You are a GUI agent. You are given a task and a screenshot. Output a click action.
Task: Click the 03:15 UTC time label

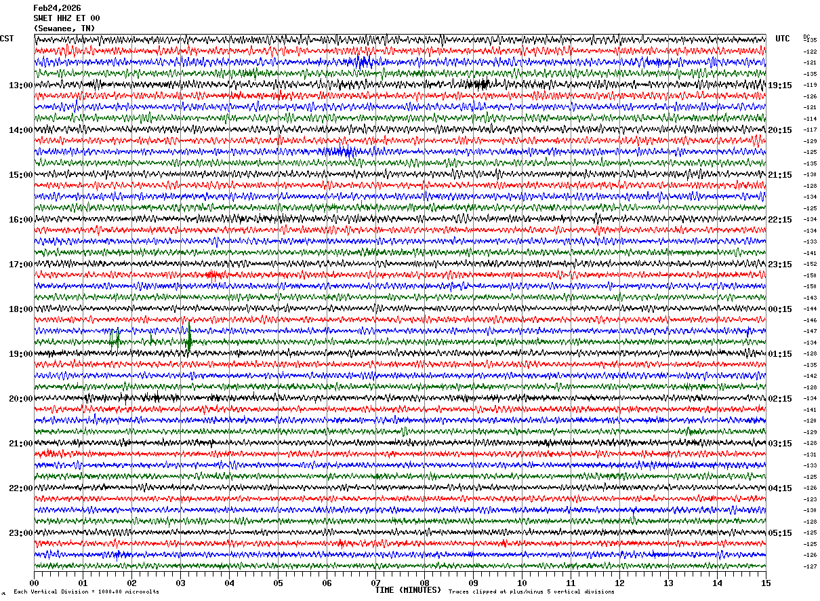point(780,444)
